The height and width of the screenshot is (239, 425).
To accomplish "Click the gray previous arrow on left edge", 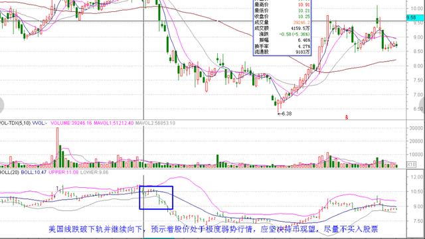I will pyautogui.click(x=1, y=105).
